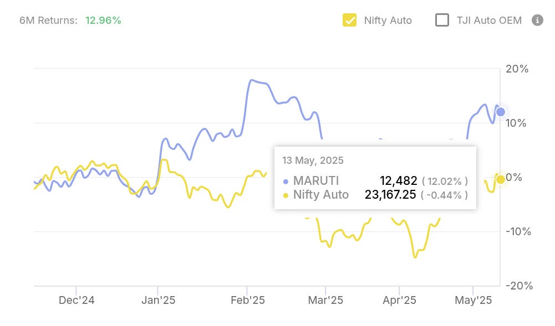Click the 13 May, 2025 tooltip date
This screenshot has width=555, height=326.
coord(313,161)
